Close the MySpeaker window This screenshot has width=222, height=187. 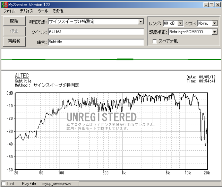217,5
